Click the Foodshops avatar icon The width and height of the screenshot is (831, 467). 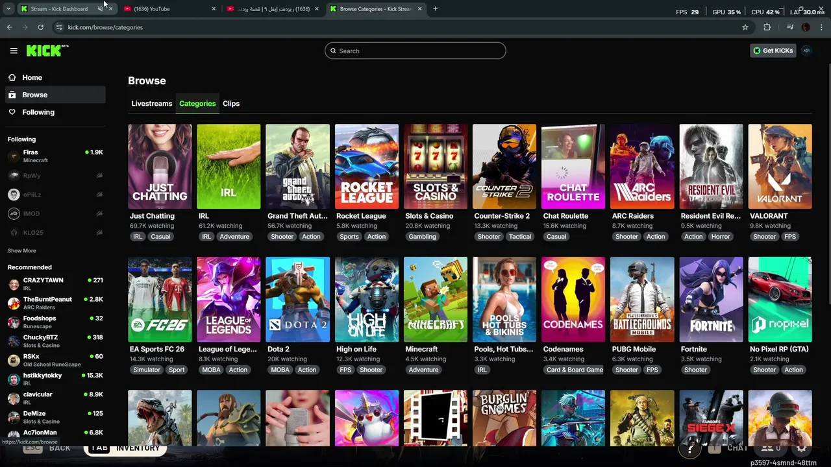coord(14,322)
